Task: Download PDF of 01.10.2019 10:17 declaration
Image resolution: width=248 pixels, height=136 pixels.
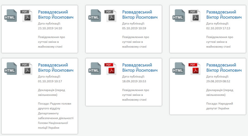Action: tap(27, 69)
